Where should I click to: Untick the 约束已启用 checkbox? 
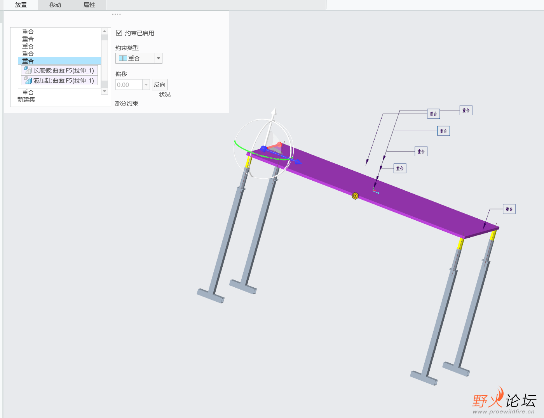[119, 33]
